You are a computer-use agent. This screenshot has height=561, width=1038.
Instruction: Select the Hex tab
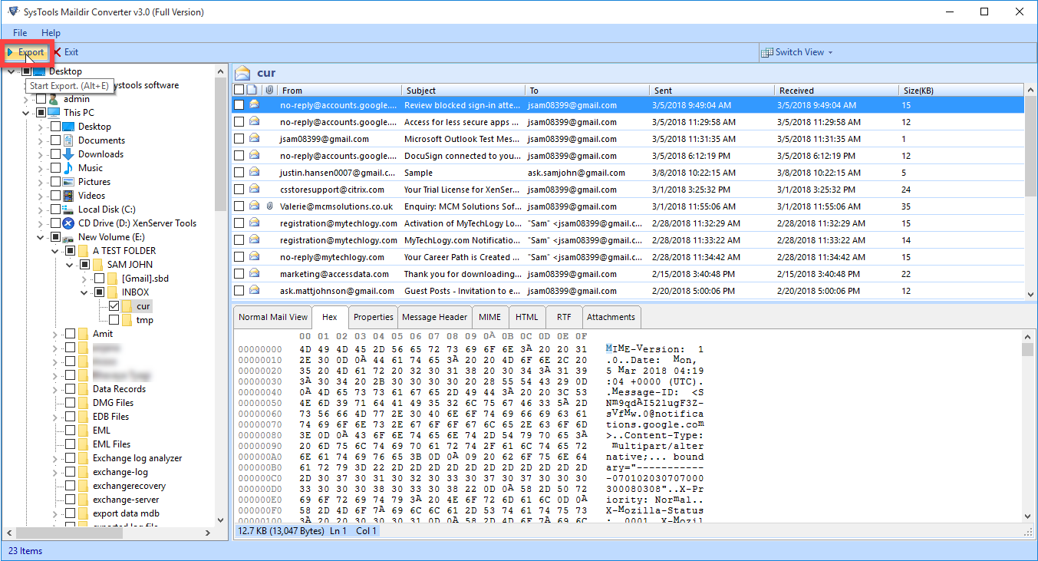(x=330, y=317)
